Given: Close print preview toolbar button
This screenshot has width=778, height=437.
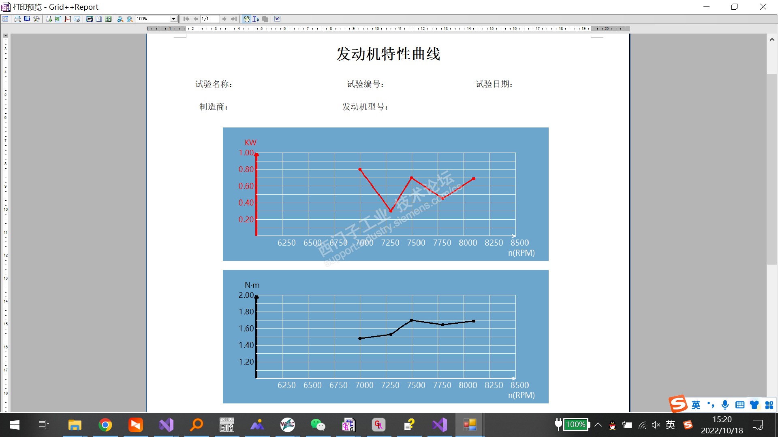Looking at the screenshot, I should [x=277, y=19].
